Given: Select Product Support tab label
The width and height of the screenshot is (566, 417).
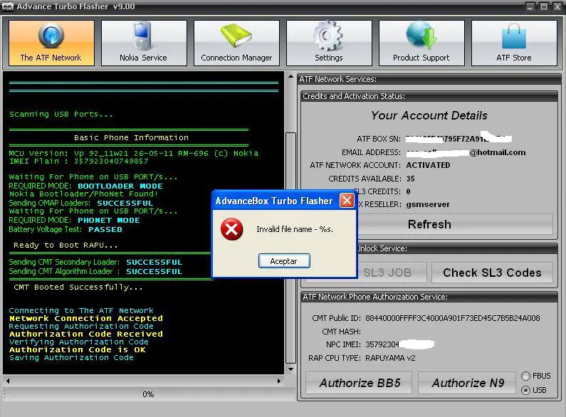Looking at the screenshot, I should click(421, 58).
